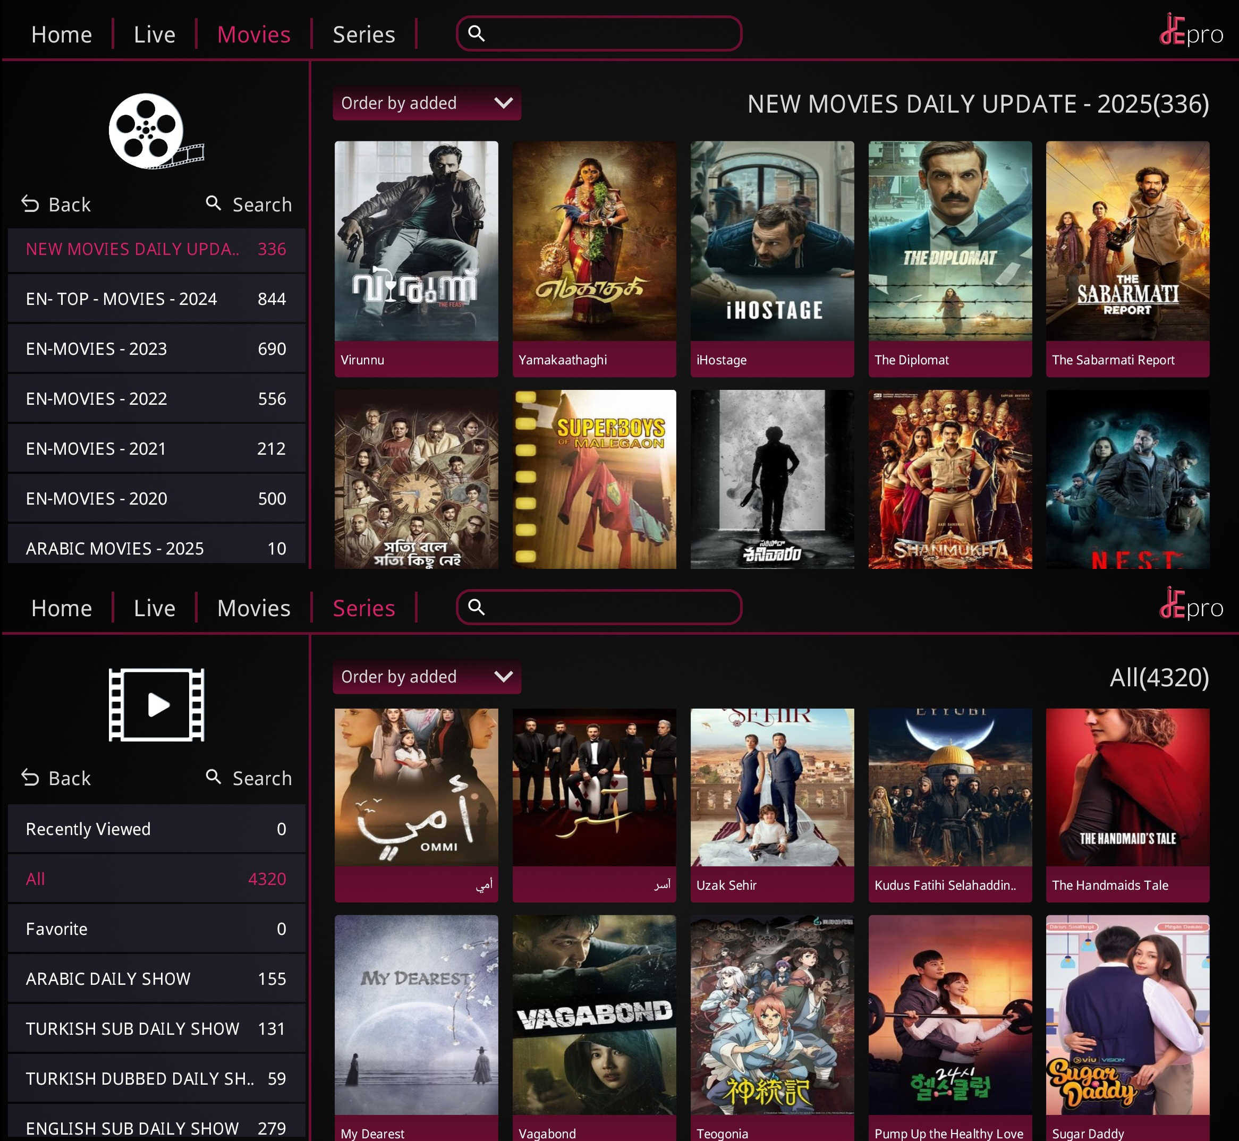Select NEW MOVIES DAILY UPDA.. category
Screen dimensions: 1239x1141
click(x=156, y=250)
